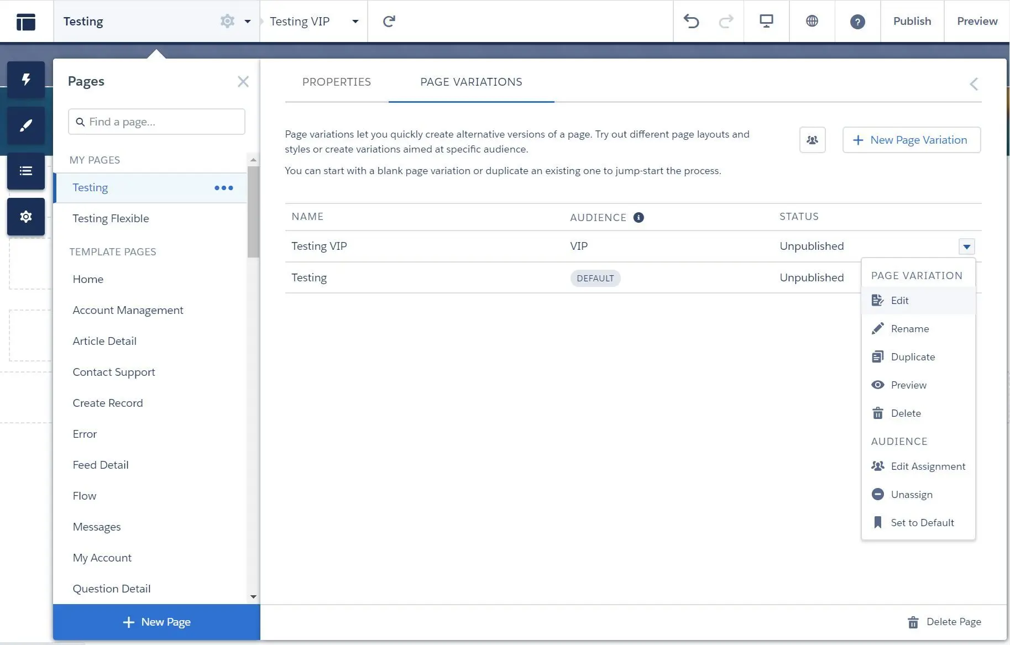Click the refresh page icon
The height and width of the screenshot is (645, 1010).
point(389,22)
